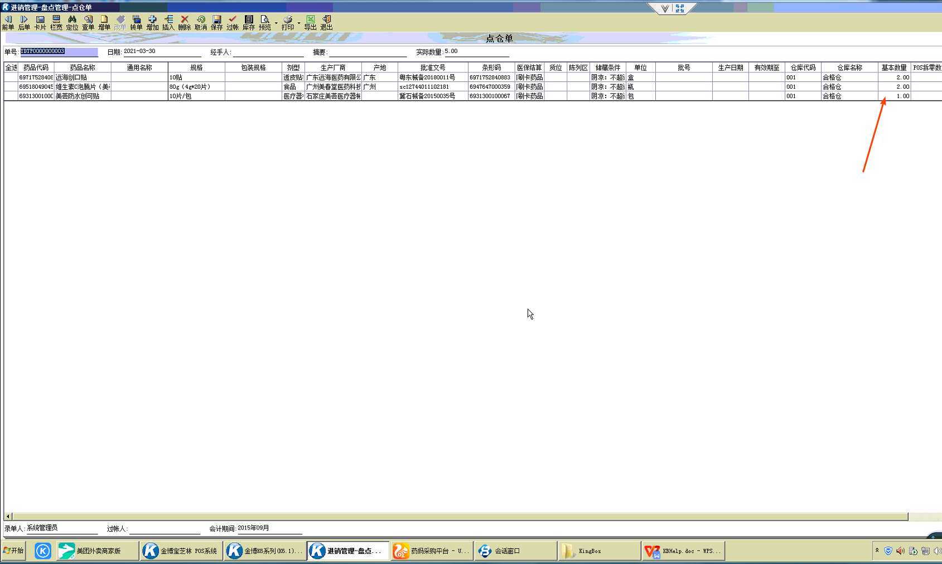Click the 药品名称 column header
This screenshot has width=942, height=564.
click(83, 68)
